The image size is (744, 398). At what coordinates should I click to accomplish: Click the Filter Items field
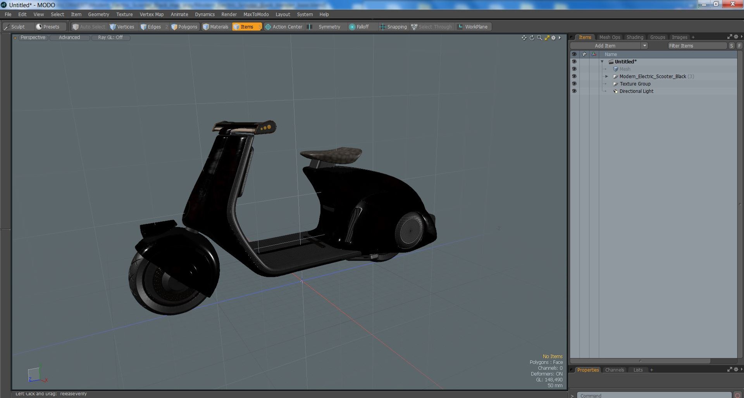coord(697,46)
